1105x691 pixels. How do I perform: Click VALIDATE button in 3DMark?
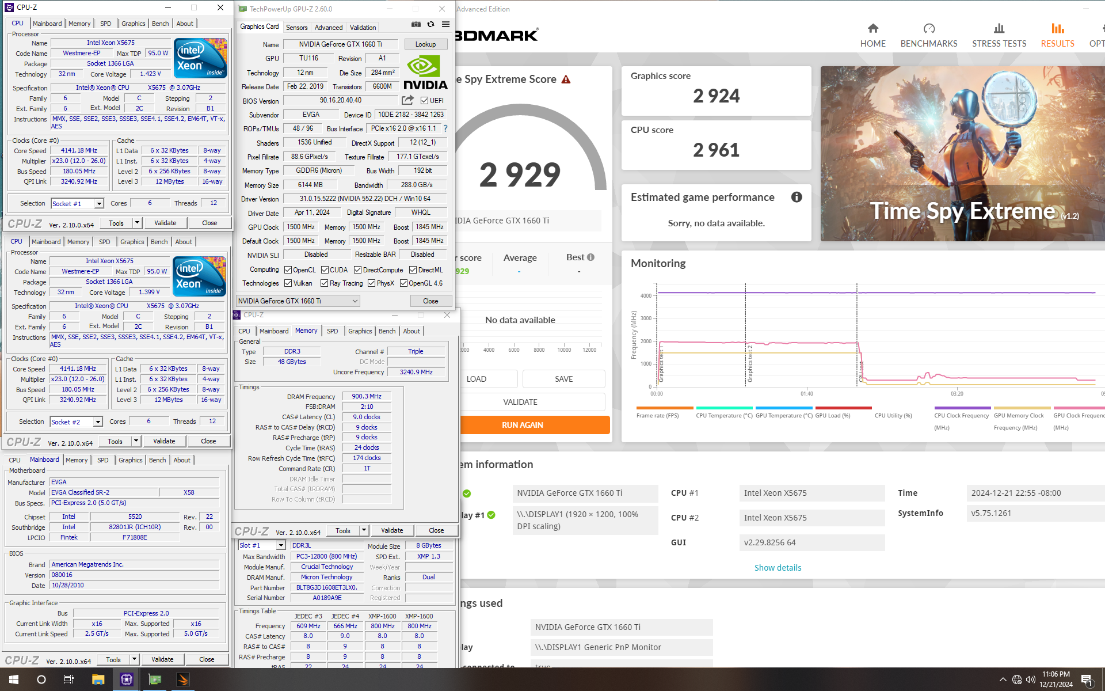coord(520,402)
